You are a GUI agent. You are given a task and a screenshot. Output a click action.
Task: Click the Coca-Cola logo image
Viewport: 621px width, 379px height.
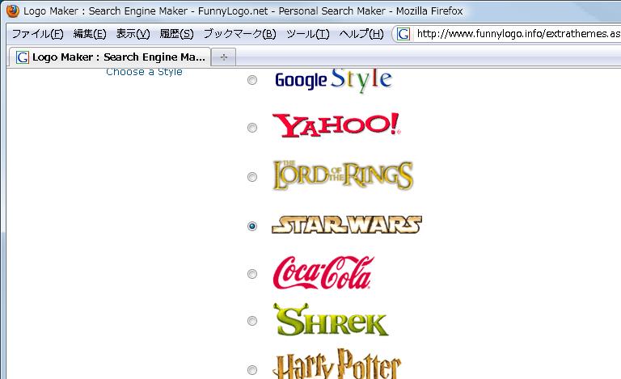pos(323,272)
